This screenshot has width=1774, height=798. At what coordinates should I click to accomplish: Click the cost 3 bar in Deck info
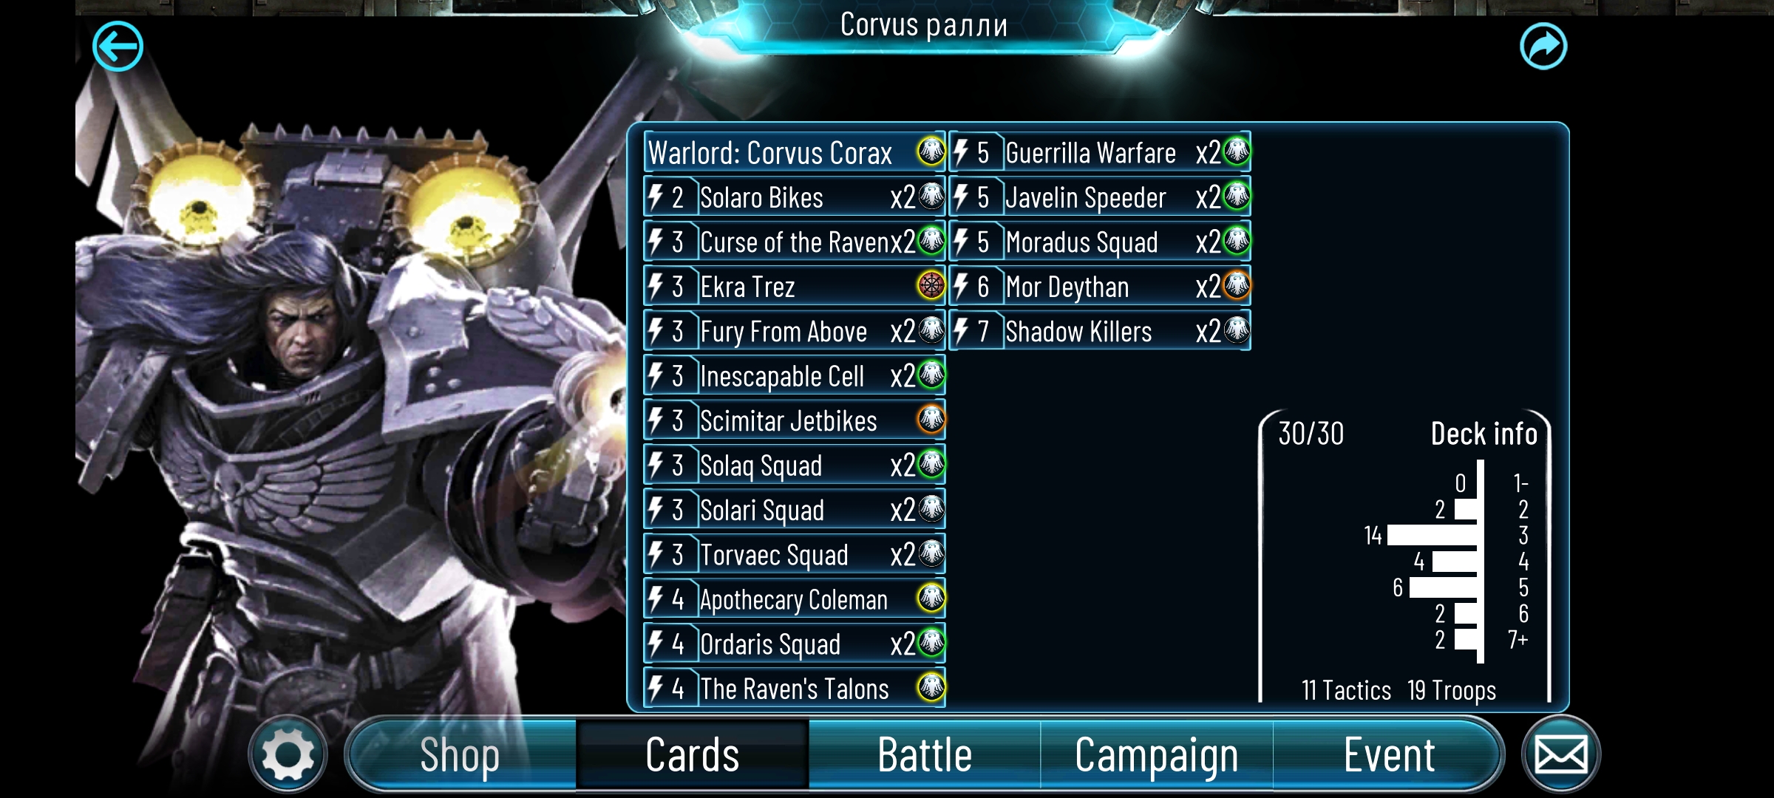(1433, 535)
